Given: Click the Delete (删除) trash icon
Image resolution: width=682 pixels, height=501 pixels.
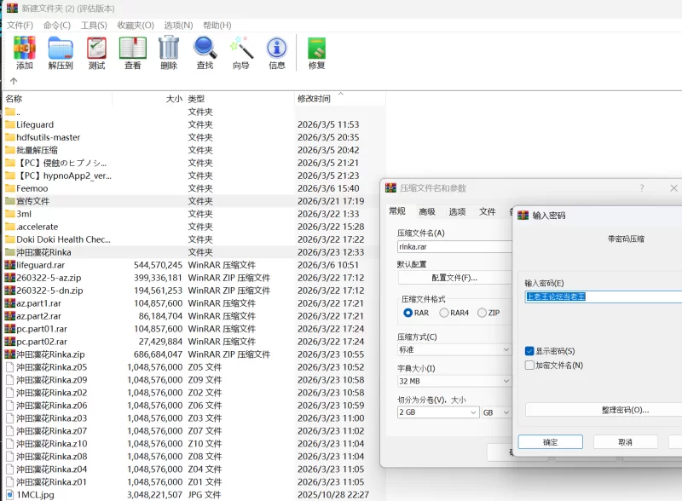Looking at the screenshot, I should (x=169, y=53).
